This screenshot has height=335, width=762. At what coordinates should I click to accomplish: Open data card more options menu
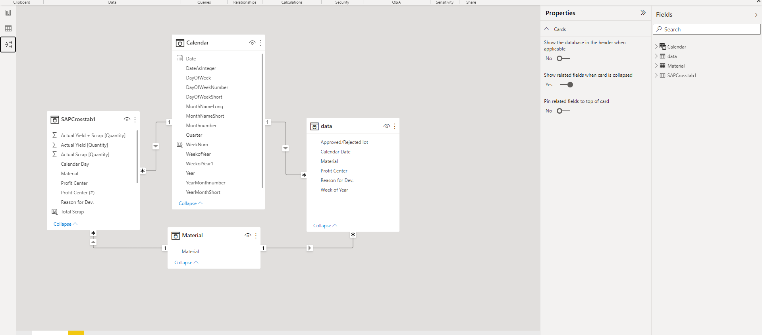[395, 126]
